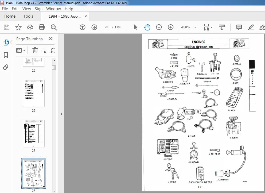Add a comment with speech bubble icon
This screenshot has height=193, width=265.
tap(239, 27)
